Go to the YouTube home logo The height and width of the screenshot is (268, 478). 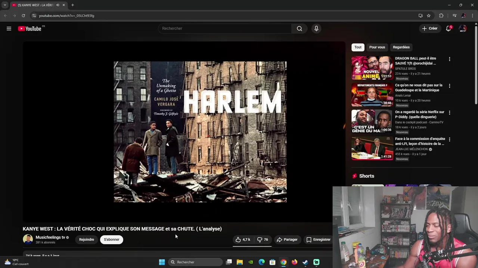coord(30,29)
